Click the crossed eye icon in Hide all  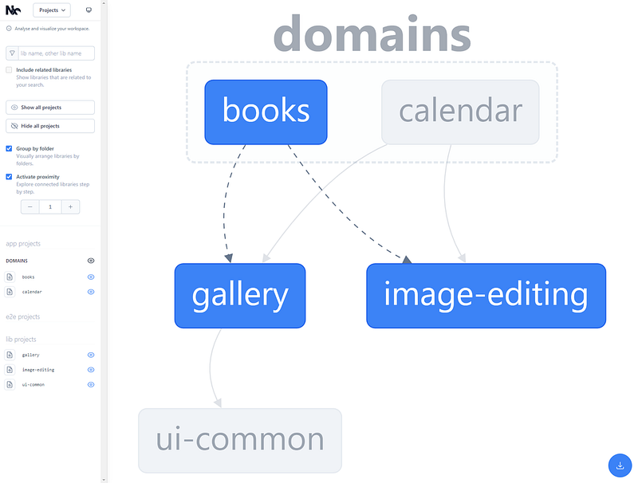coord(14,126)
